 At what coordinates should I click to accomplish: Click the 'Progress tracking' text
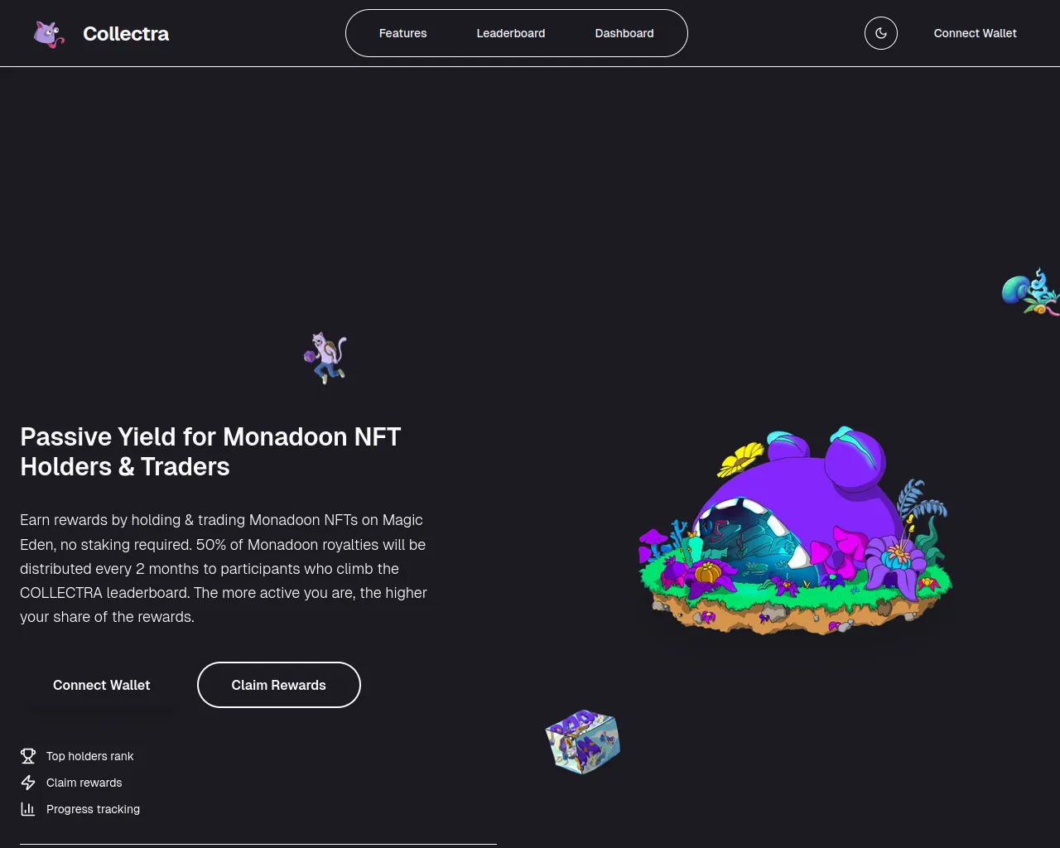(93, 809)
